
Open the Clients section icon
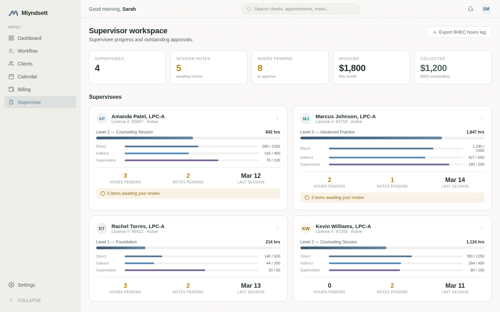click(x=11, y=64)
